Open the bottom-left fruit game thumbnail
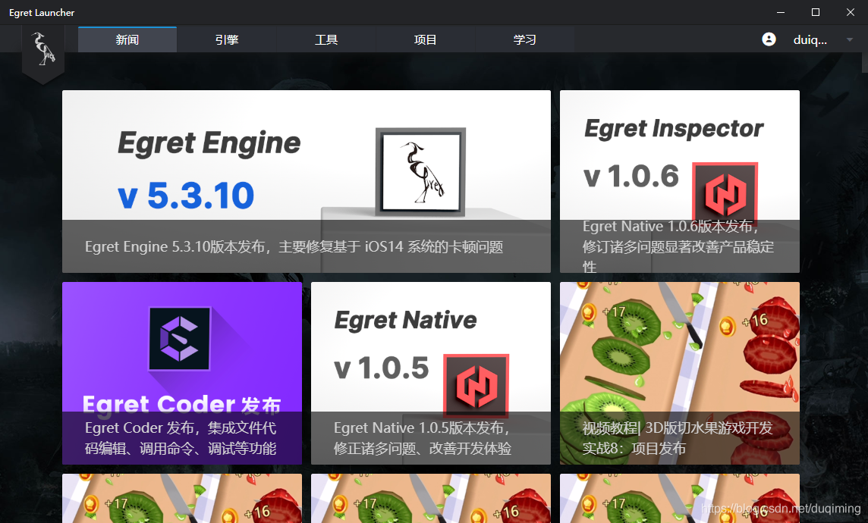868x523 pixels. tap(182, 498)
